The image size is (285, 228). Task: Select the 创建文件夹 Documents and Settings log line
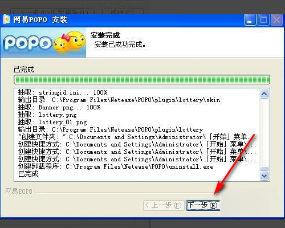point(137,137)
